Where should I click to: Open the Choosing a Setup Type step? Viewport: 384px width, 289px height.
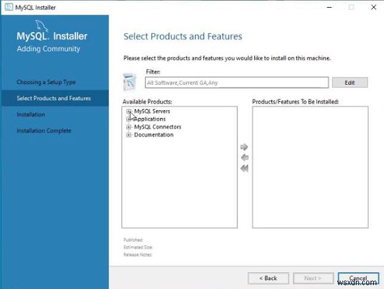[46, 82]
